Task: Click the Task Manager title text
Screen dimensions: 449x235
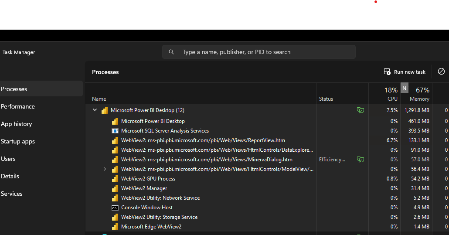Action: click(x=19, y=52)
